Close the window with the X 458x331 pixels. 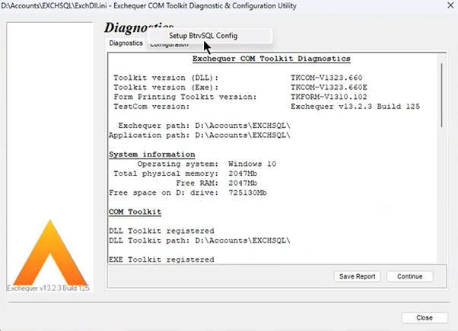click(x=450, y=5)
